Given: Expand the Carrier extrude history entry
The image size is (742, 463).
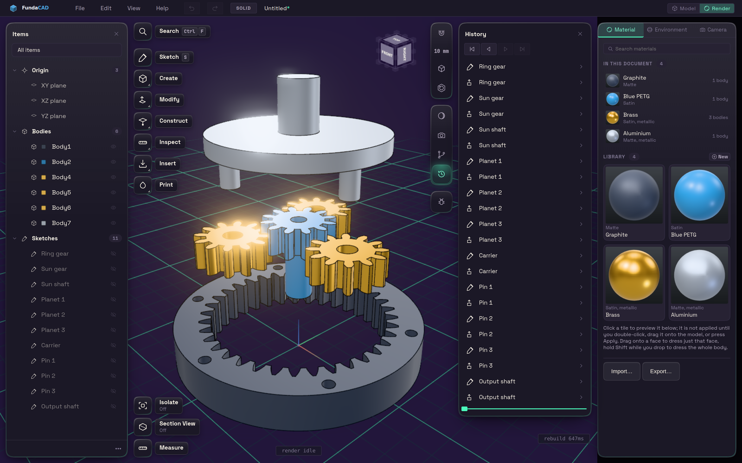Looking at the screenshot, I should tap(581, 271).
